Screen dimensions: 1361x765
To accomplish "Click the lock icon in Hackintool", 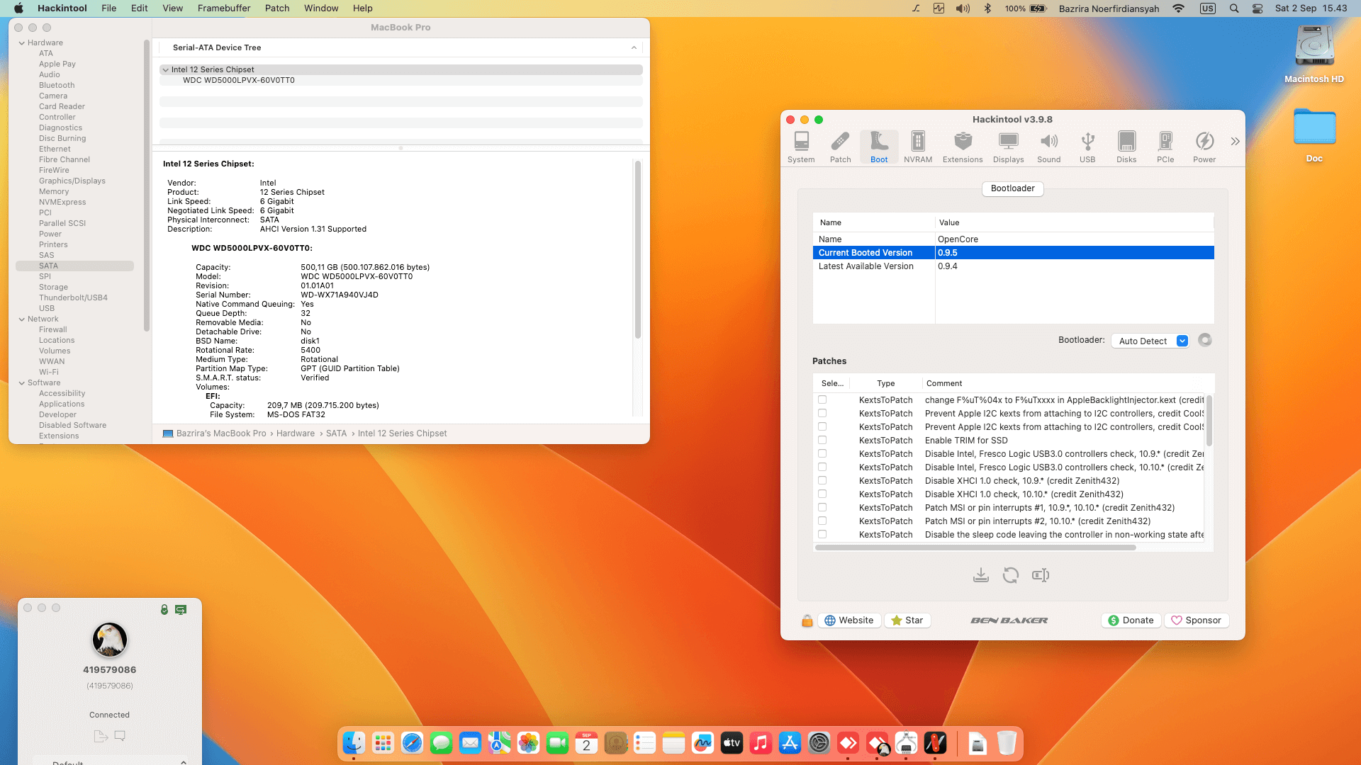I will (x=807, y=620).
